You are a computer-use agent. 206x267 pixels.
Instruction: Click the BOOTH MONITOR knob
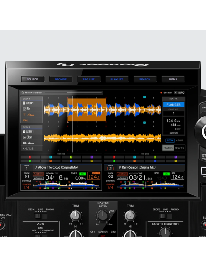pos(165,232)
